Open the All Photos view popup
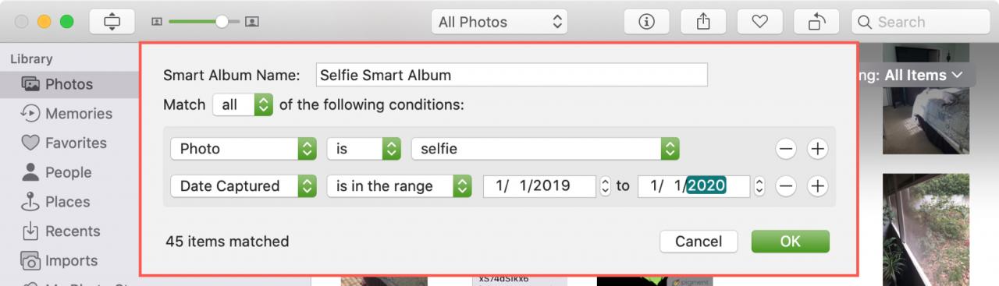Image resolution: width=999 pixels, height=286 pixels. click(499, 23)
